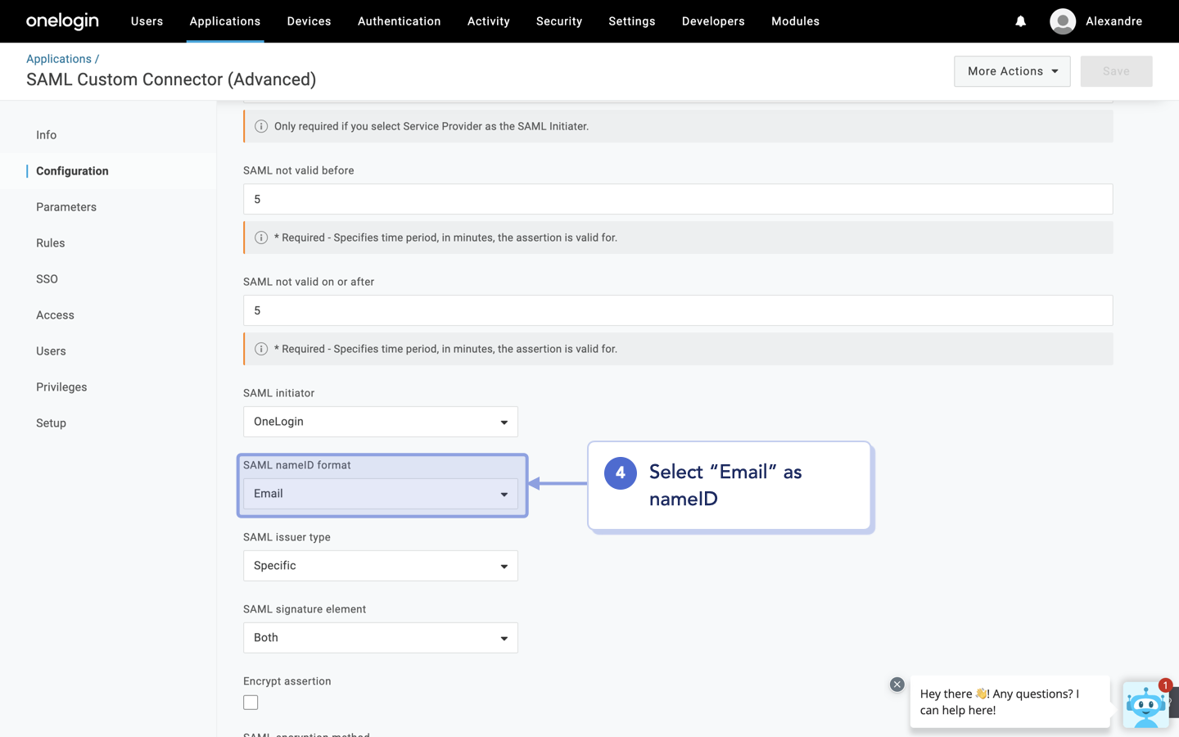Open the notifications bell icon
The width and height of the screenshot is (1179, 737).
coord(1020,21)
